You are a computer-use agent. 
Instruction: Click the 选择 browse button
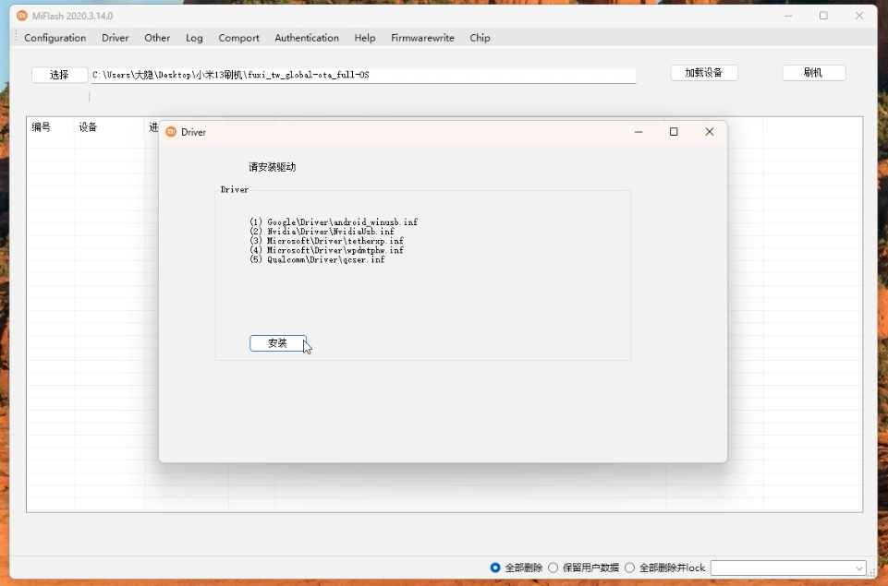[59, 75]
